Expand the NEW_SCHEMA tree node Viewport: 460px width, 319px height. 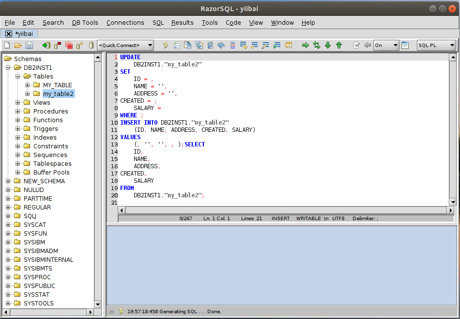(8, 181)
